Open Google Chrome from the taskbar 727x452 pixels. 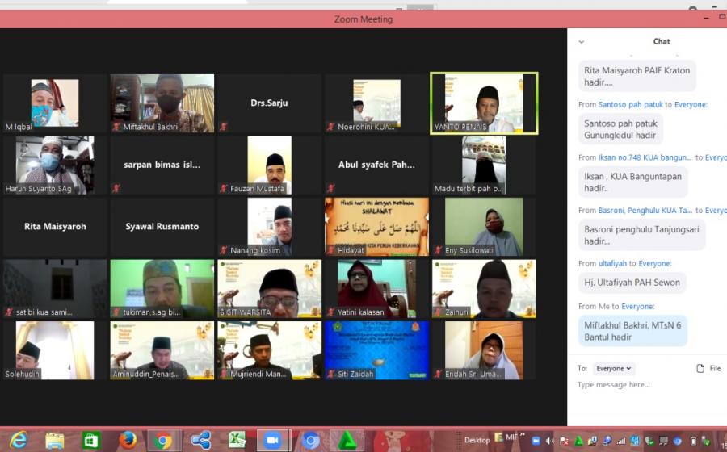pyautogui.click(x=164, y=440)
